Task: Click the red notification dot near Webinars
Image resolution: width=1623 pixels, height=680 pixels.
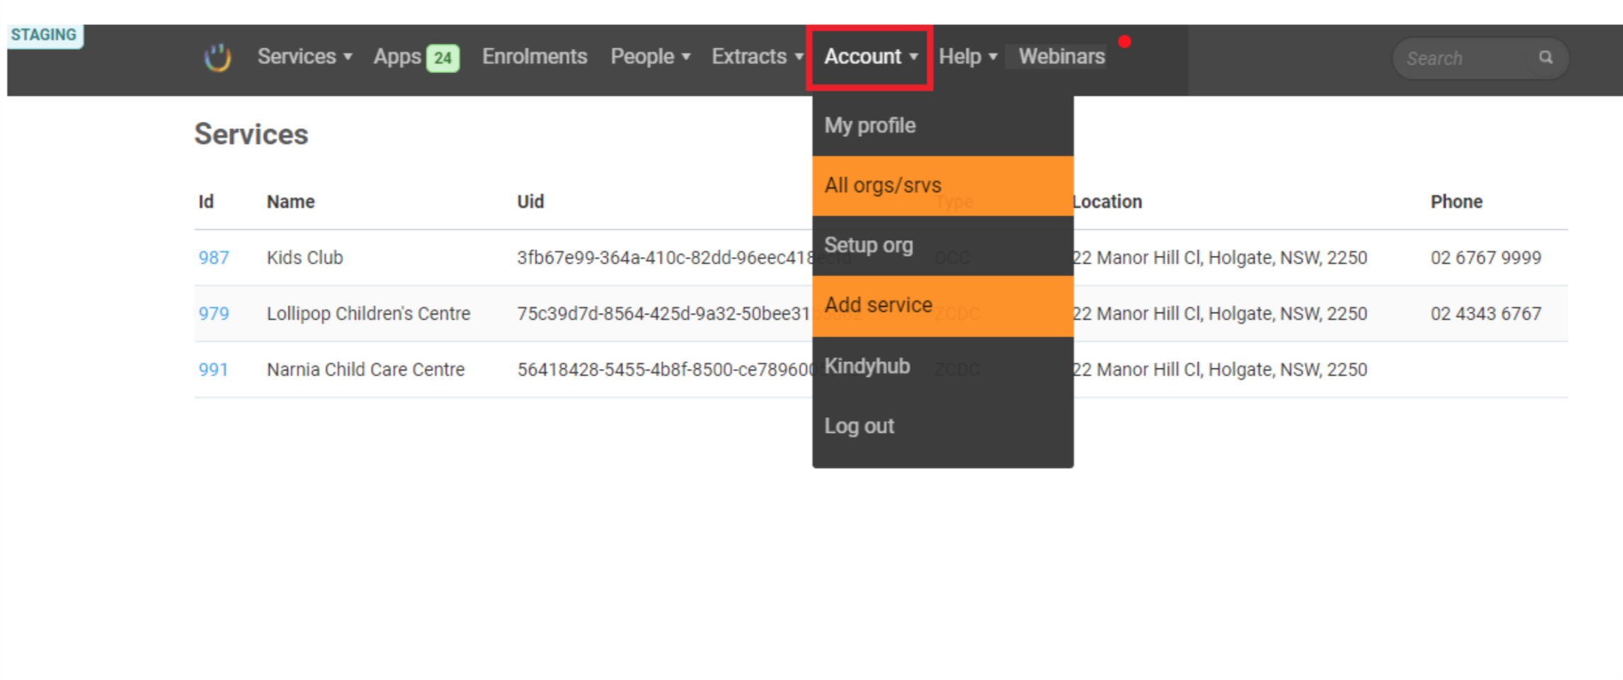Action: (x=1124, y=41)
